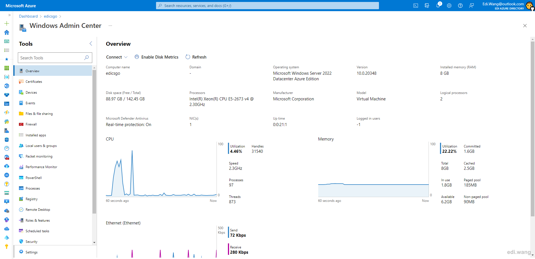Expand the Connect dropdown
Image resolution: width=535 pixels, height=259 pixels.
click(x=117, y=57)
